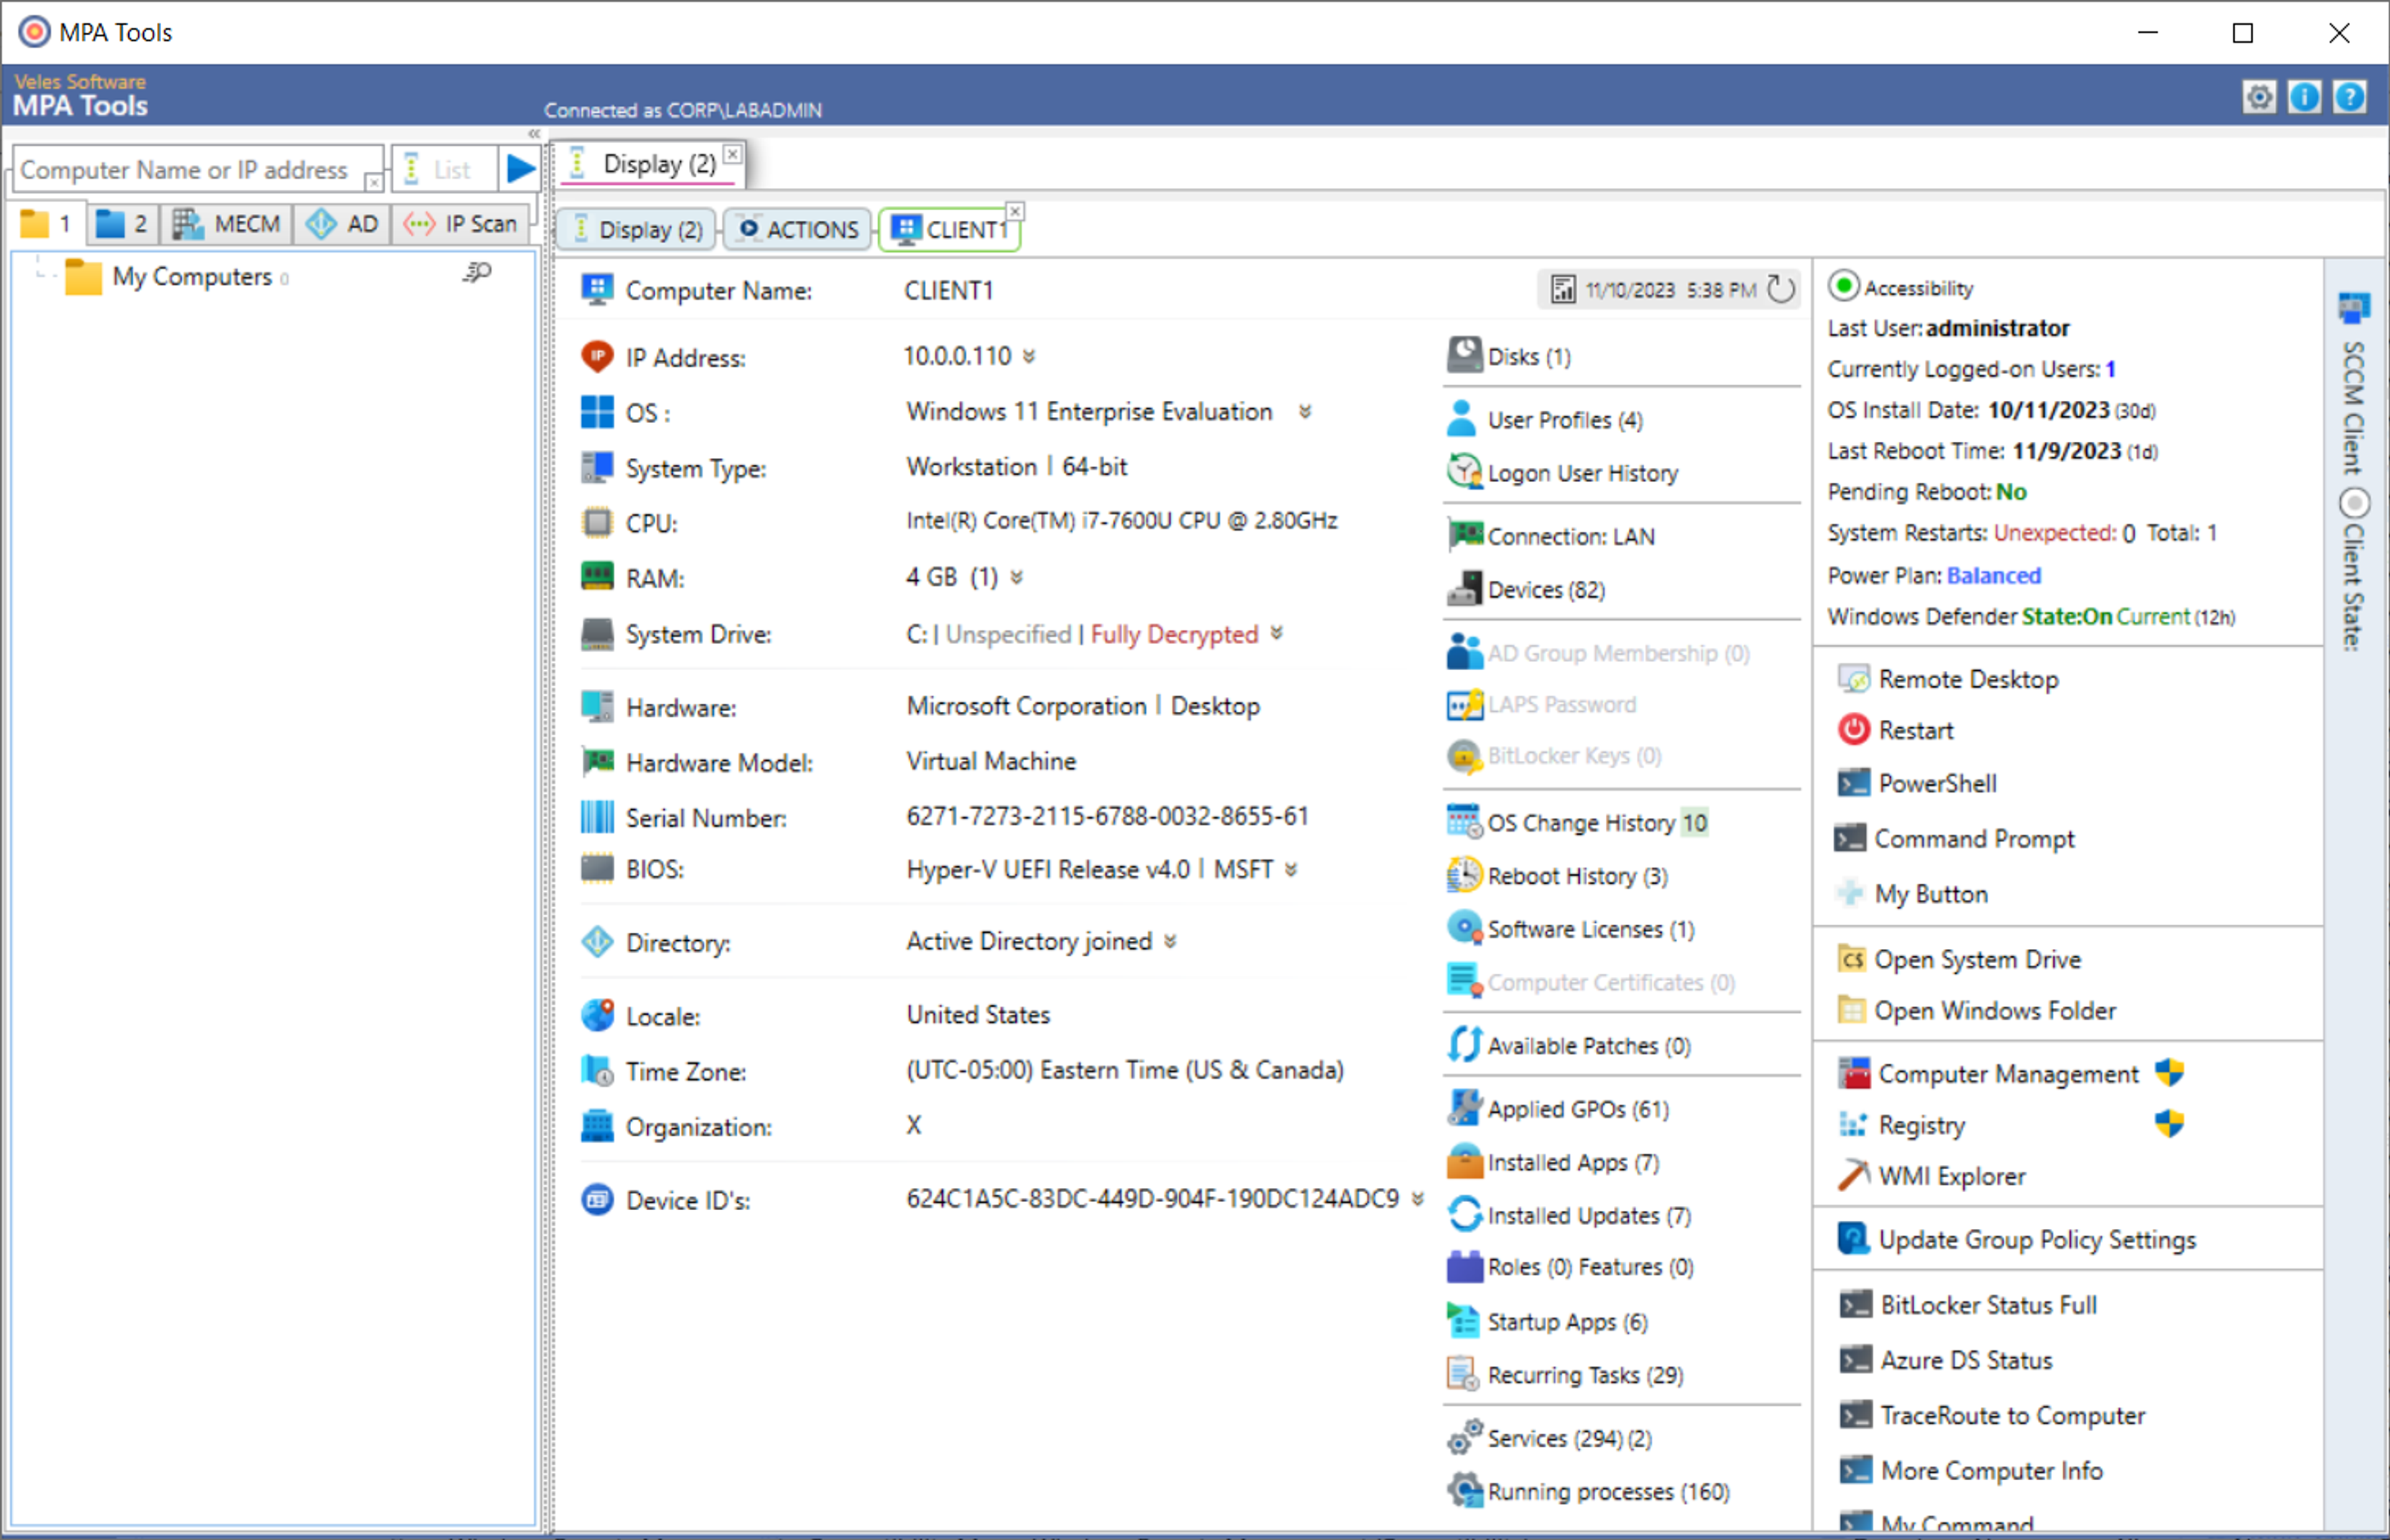The height and width of the screenshot is (1540, 2390).
Task: Open Logon User History
Action: tap(1563, 472)
